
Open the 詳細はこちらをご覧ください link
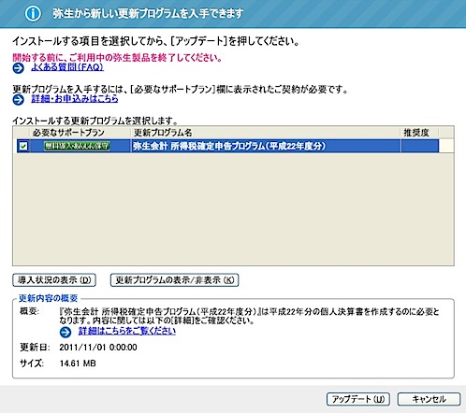pyautogui.click(x=127, y=331)
